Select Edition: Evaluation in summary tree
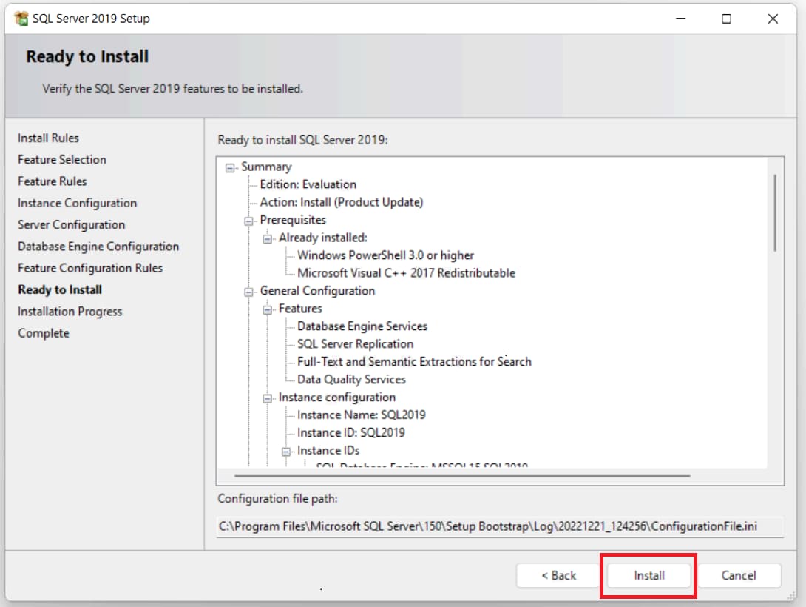The image size is (806, 607). click(308, 184)
